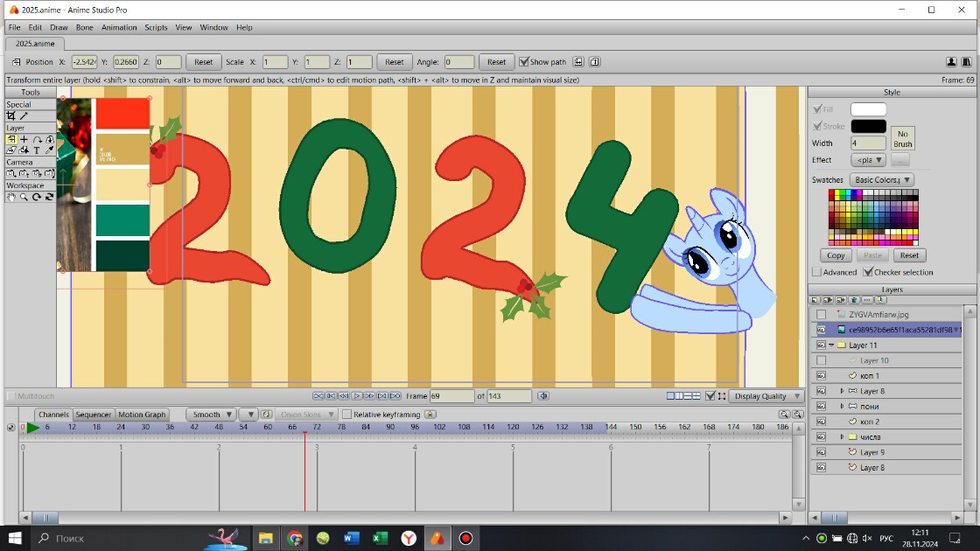This screenshot has height=551, width=980.
Task: Toggle the Fill checkbox in Style
Action: (x=817, y=109)
